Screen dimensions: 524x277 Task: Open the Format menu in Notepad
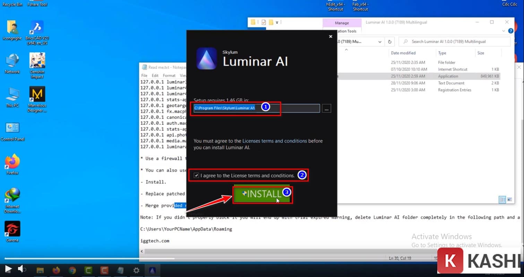pos(169,75)
